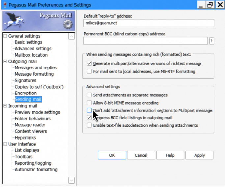This screenshot has width=225, height=187.
Task: Collapse the User interface tree node
Action: coord(5,144)
